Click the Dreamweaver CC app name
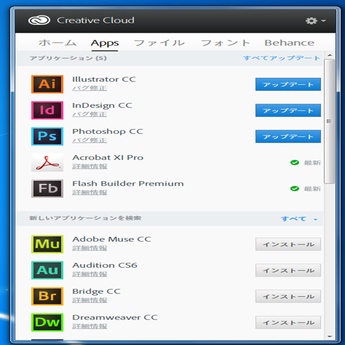 (x=115, y=318)
